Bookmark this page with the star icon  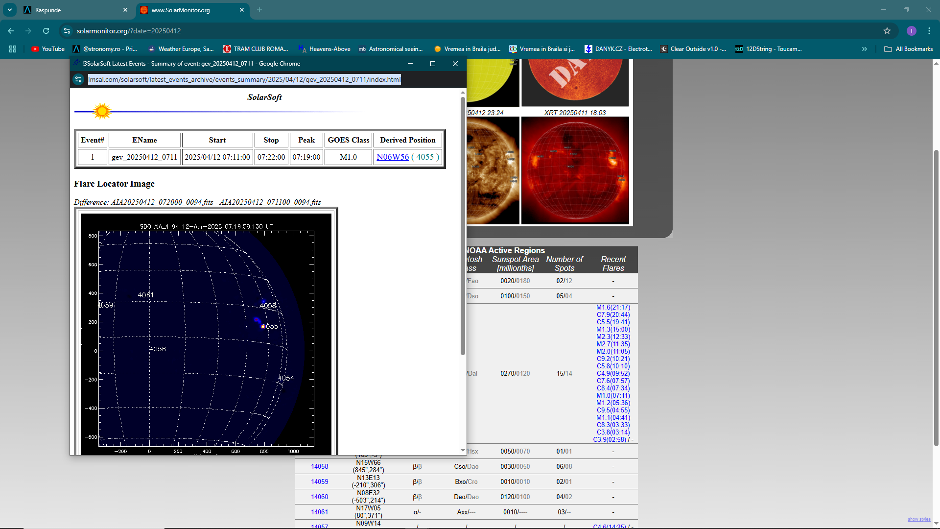(x=887, y=31)
